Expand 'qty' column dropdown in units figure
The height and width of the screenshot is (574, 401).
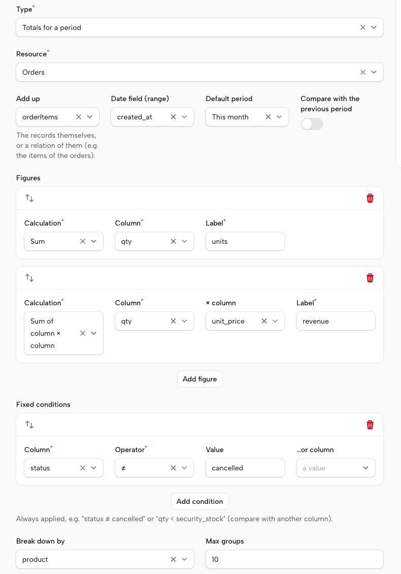184,241
